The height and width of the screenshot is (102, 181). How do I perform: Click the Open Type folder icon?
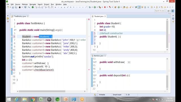tap(124, 7)
